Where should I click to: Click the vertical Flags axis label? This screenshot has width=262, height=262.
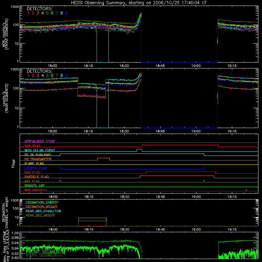point(13,163)
